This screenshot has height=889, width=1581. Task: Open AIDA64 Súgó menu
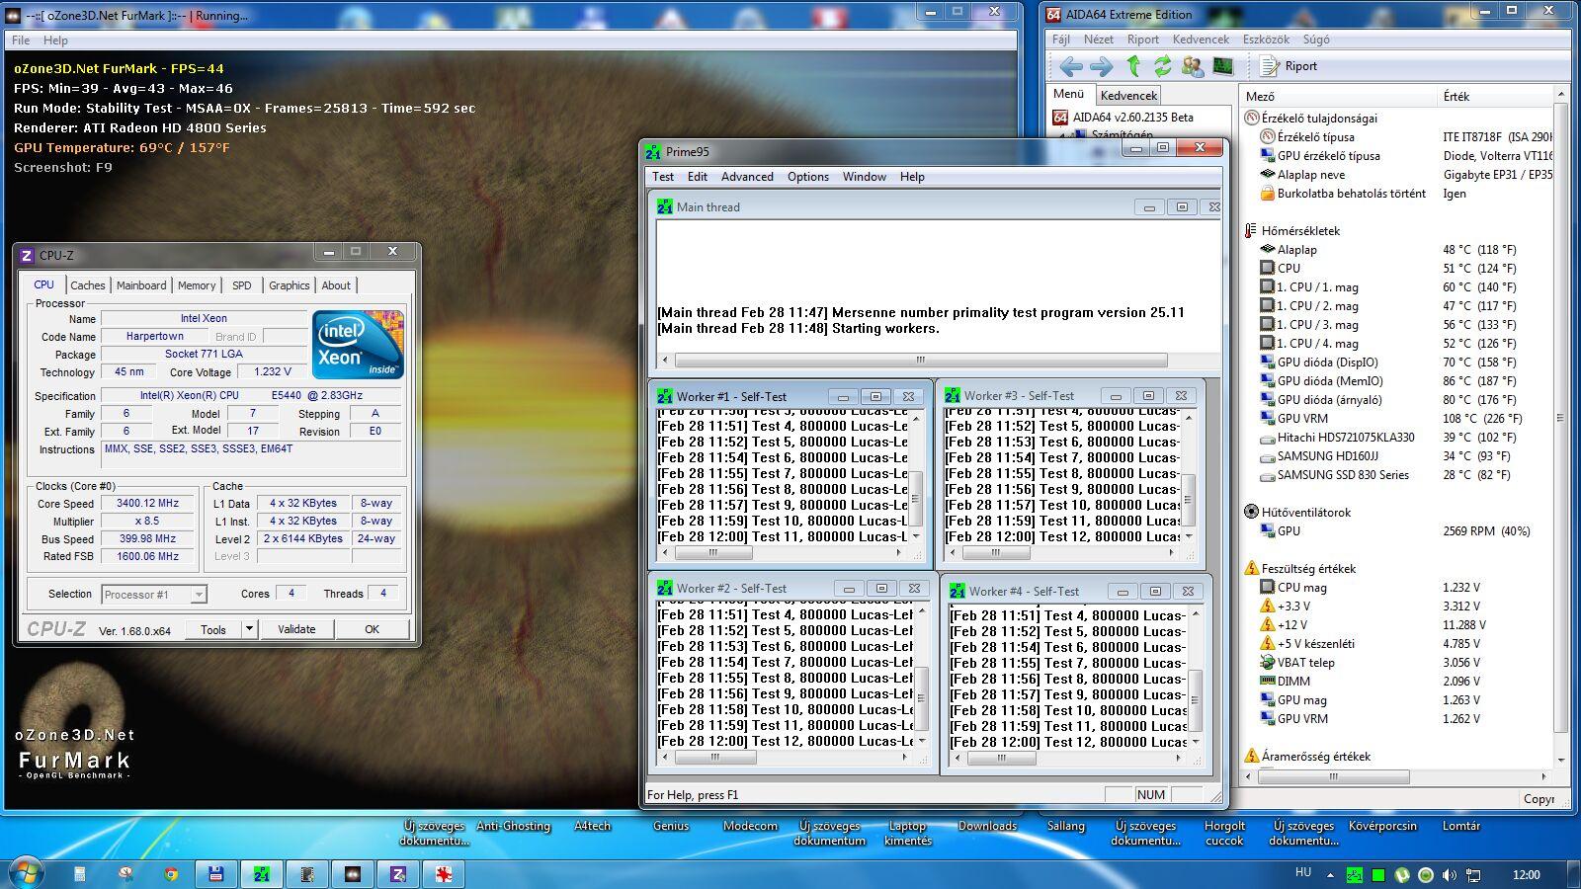tap(1316, 40)
